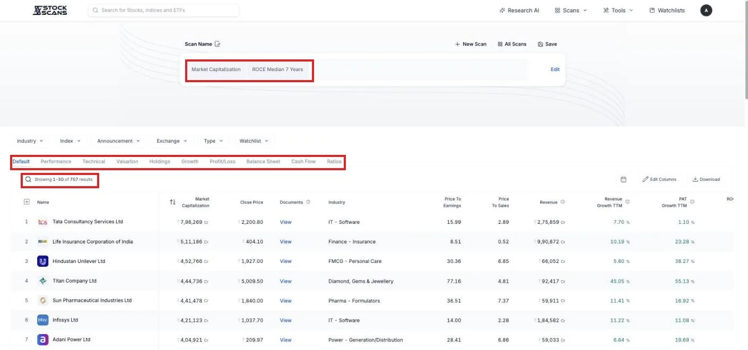Image resolution: width=748 pixels, height=350 pixels.
Task: Switch to the Growth tab
Action: click(x=190, y=161)
